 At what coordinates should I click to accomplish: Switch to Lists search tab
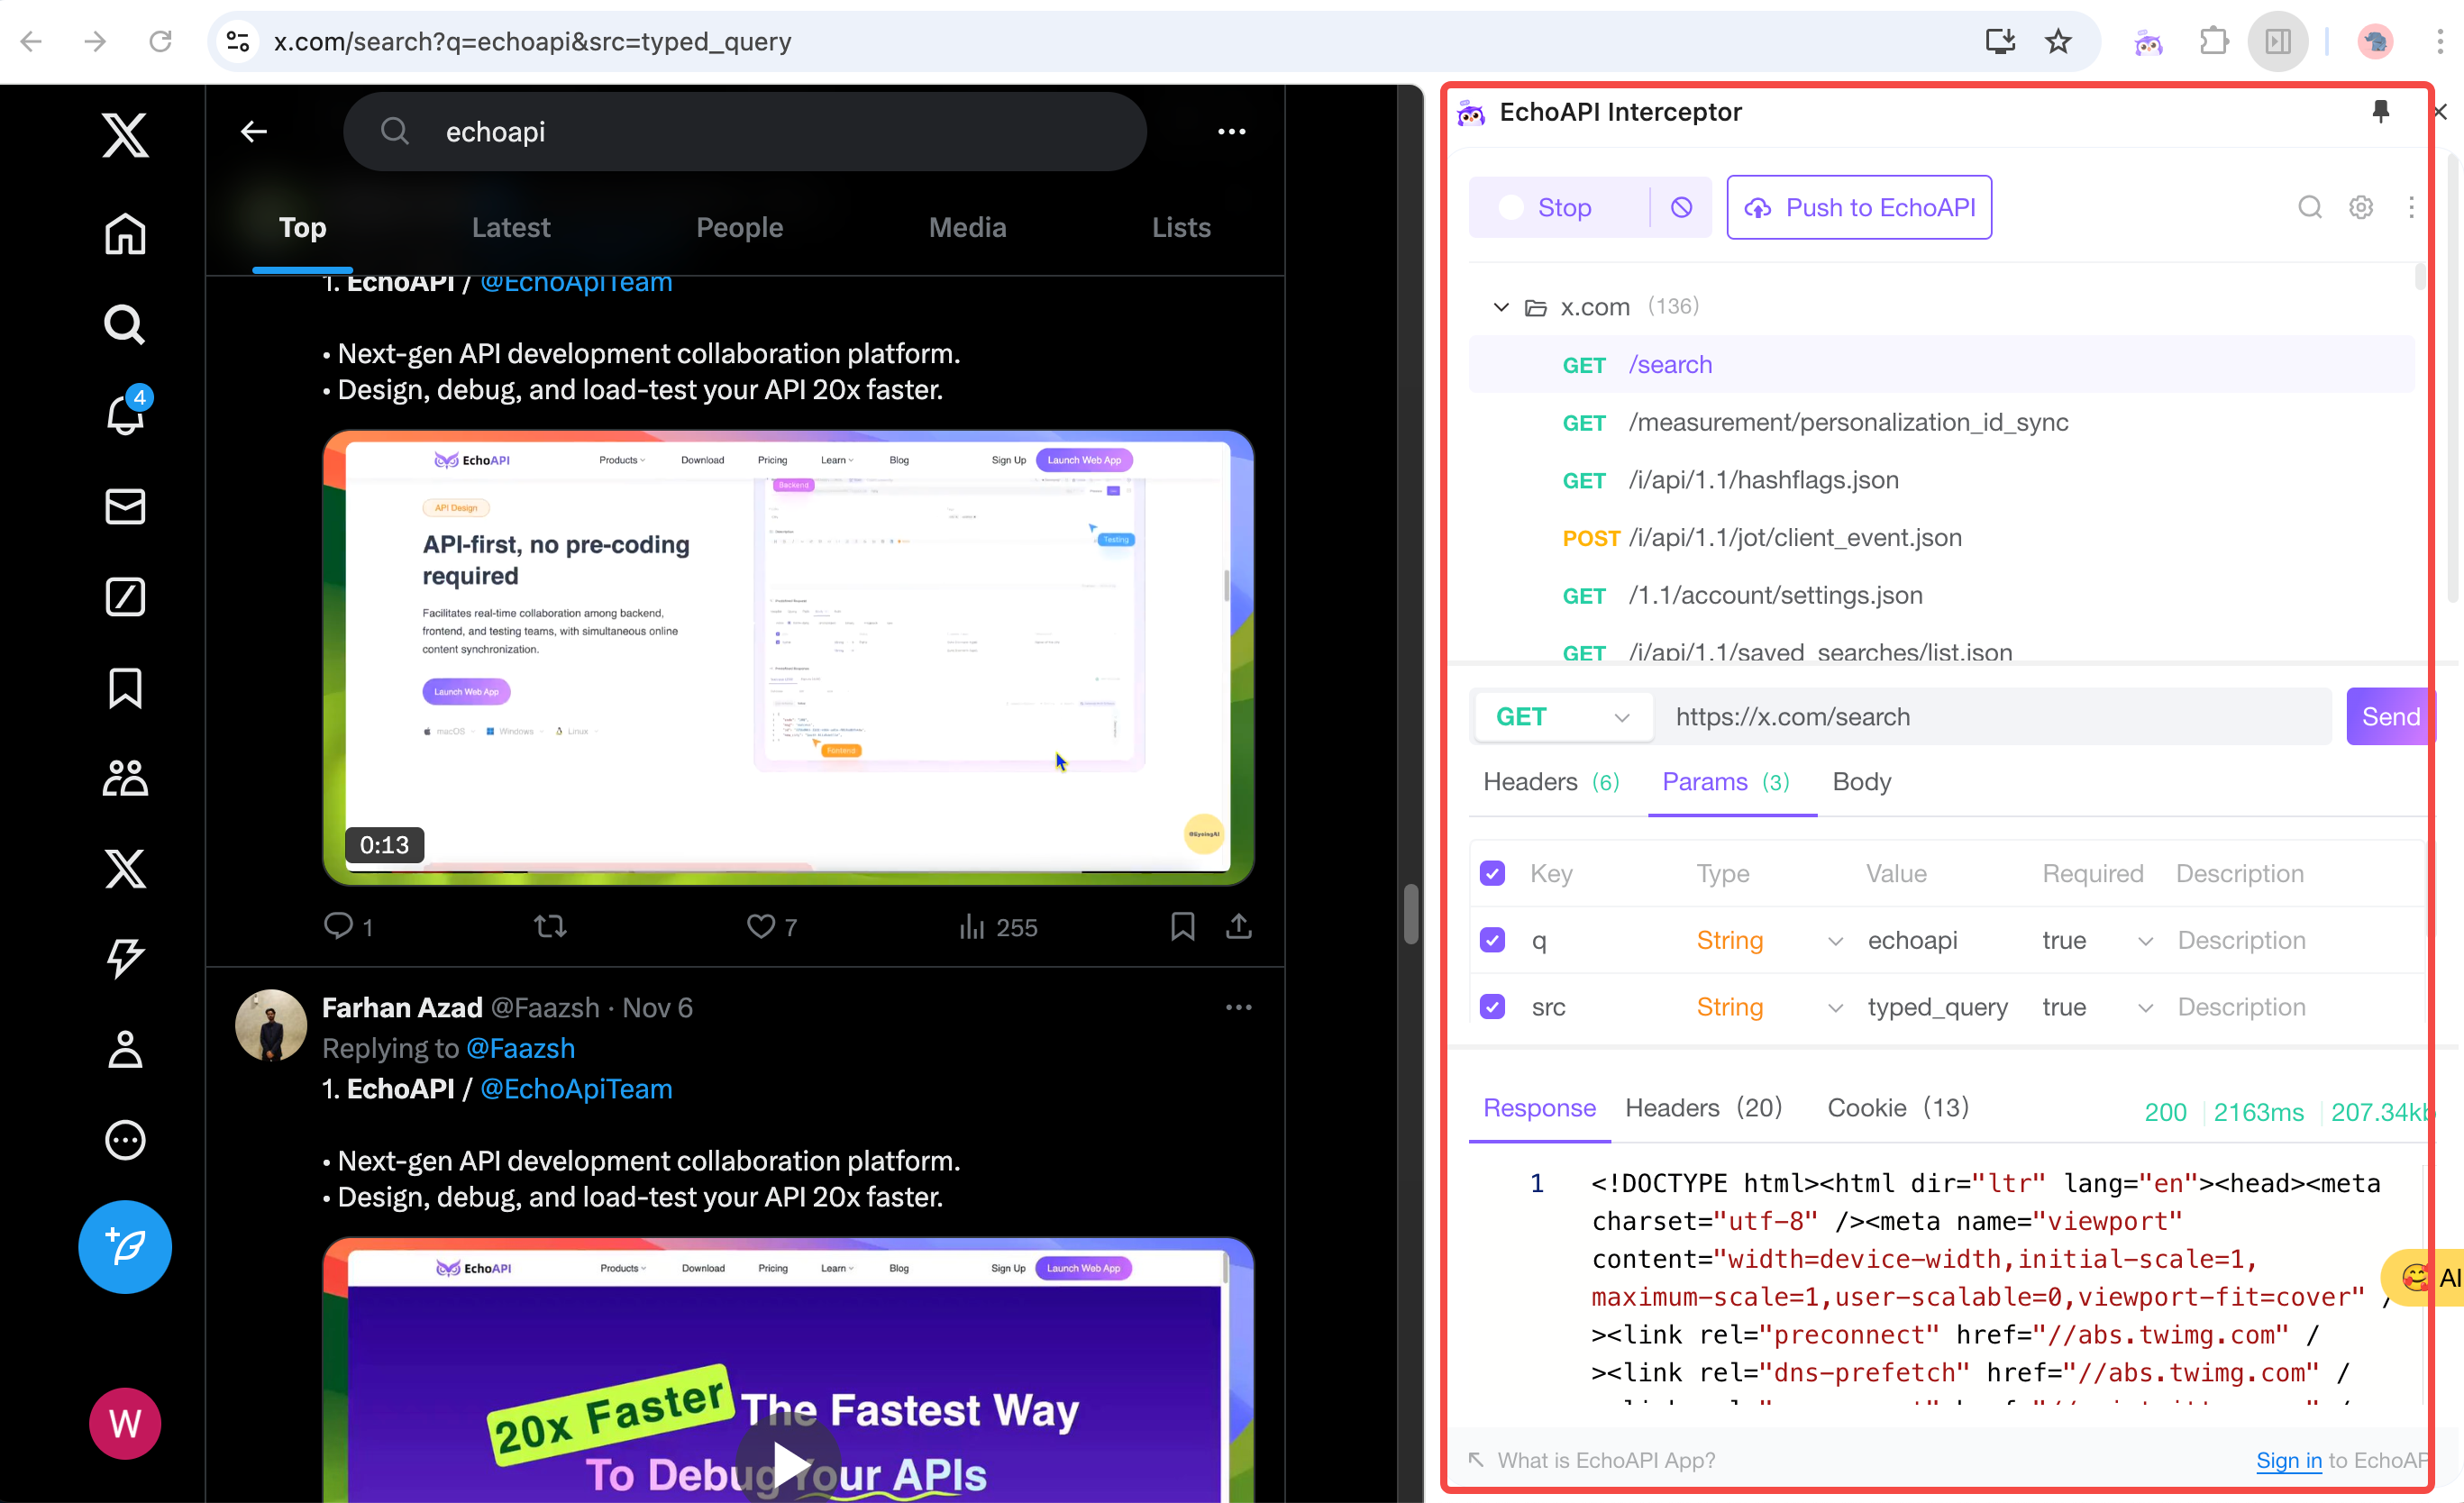click(1181, 227)
